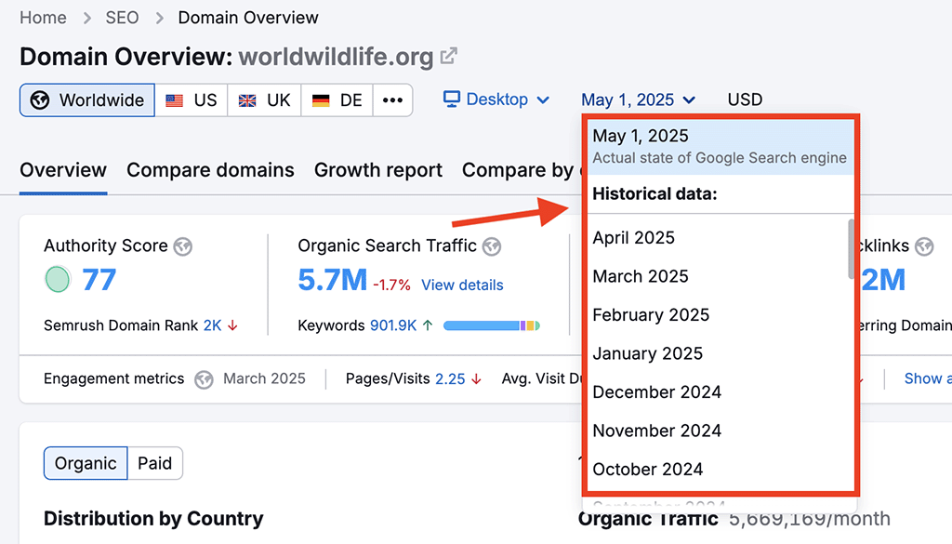Screen dimensions: 952x544
Task: Go to SEO breadcrumb
Action: pyautogui.click(x=122, y=18)
